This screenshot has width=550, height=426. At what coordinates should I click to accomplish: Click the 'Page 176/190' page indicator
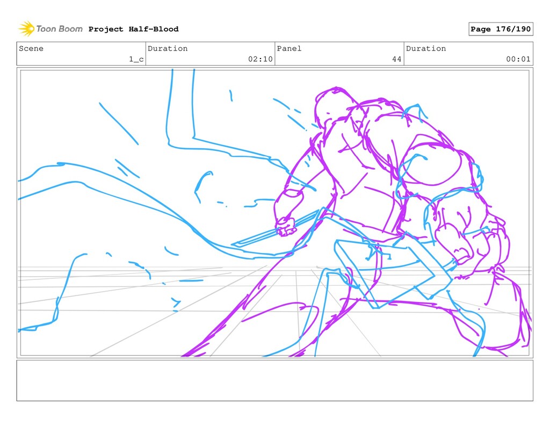click(501, 29)
